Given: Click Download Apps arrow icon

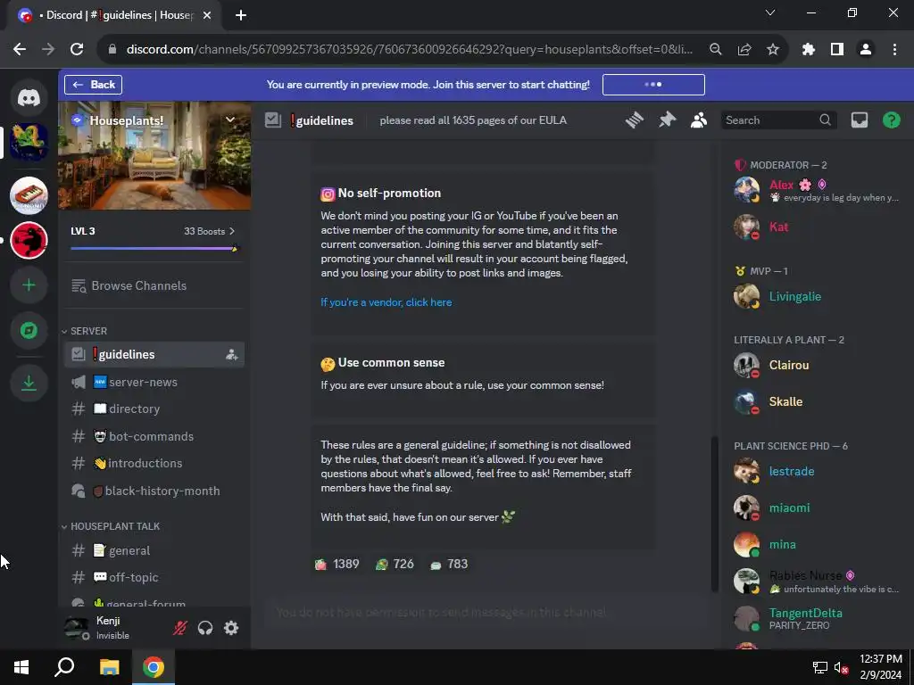Looking at the screenshot, I should click(x=29, y=383).
